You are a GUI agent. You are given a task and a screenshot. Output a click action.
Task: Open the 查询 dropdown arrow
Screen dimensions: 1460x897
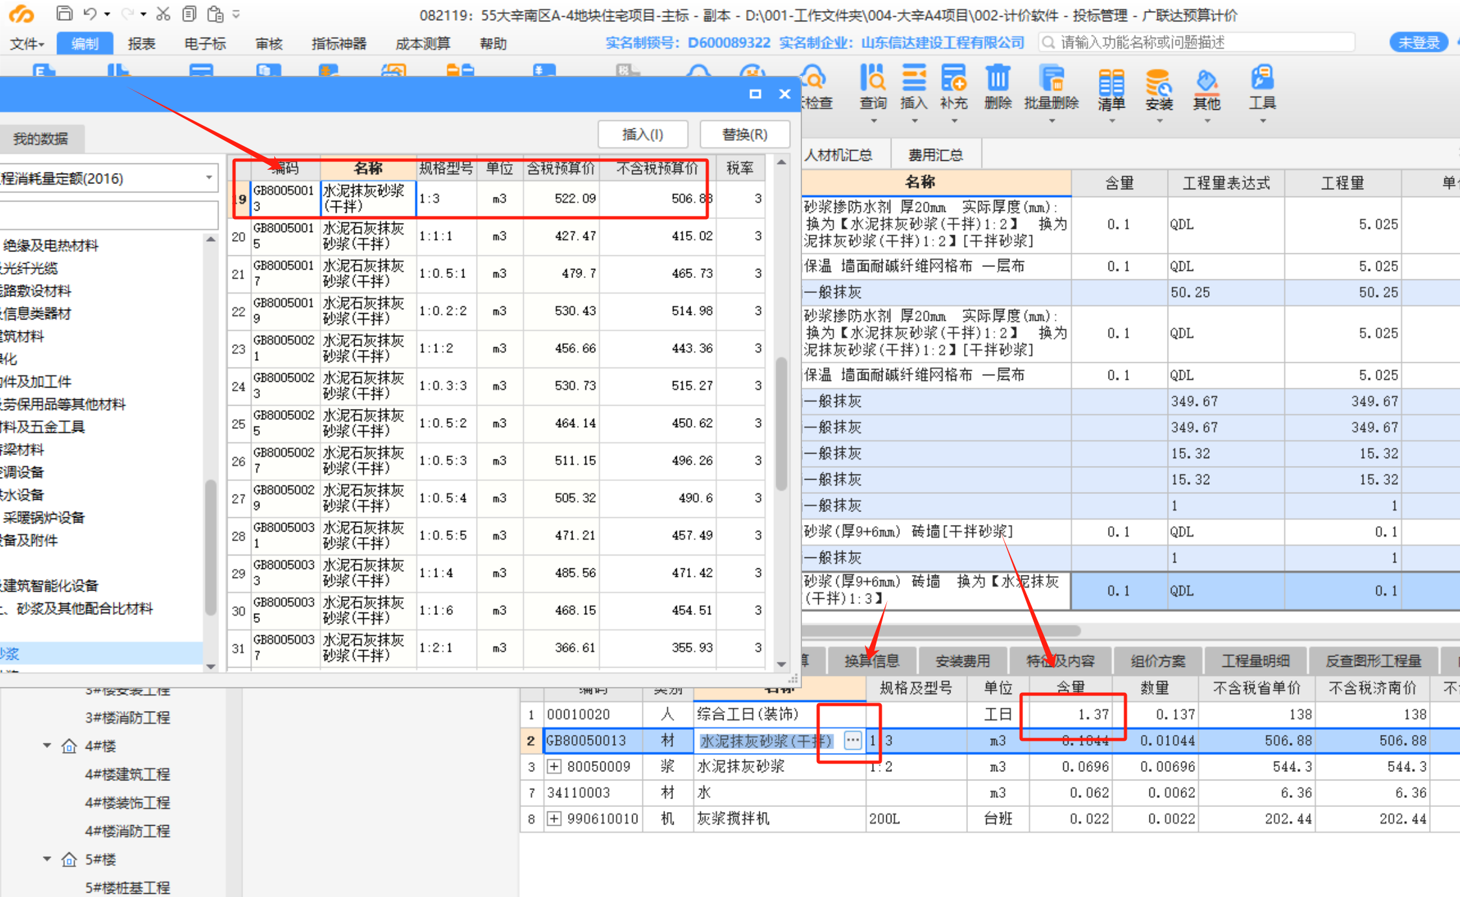click(873, 121)
